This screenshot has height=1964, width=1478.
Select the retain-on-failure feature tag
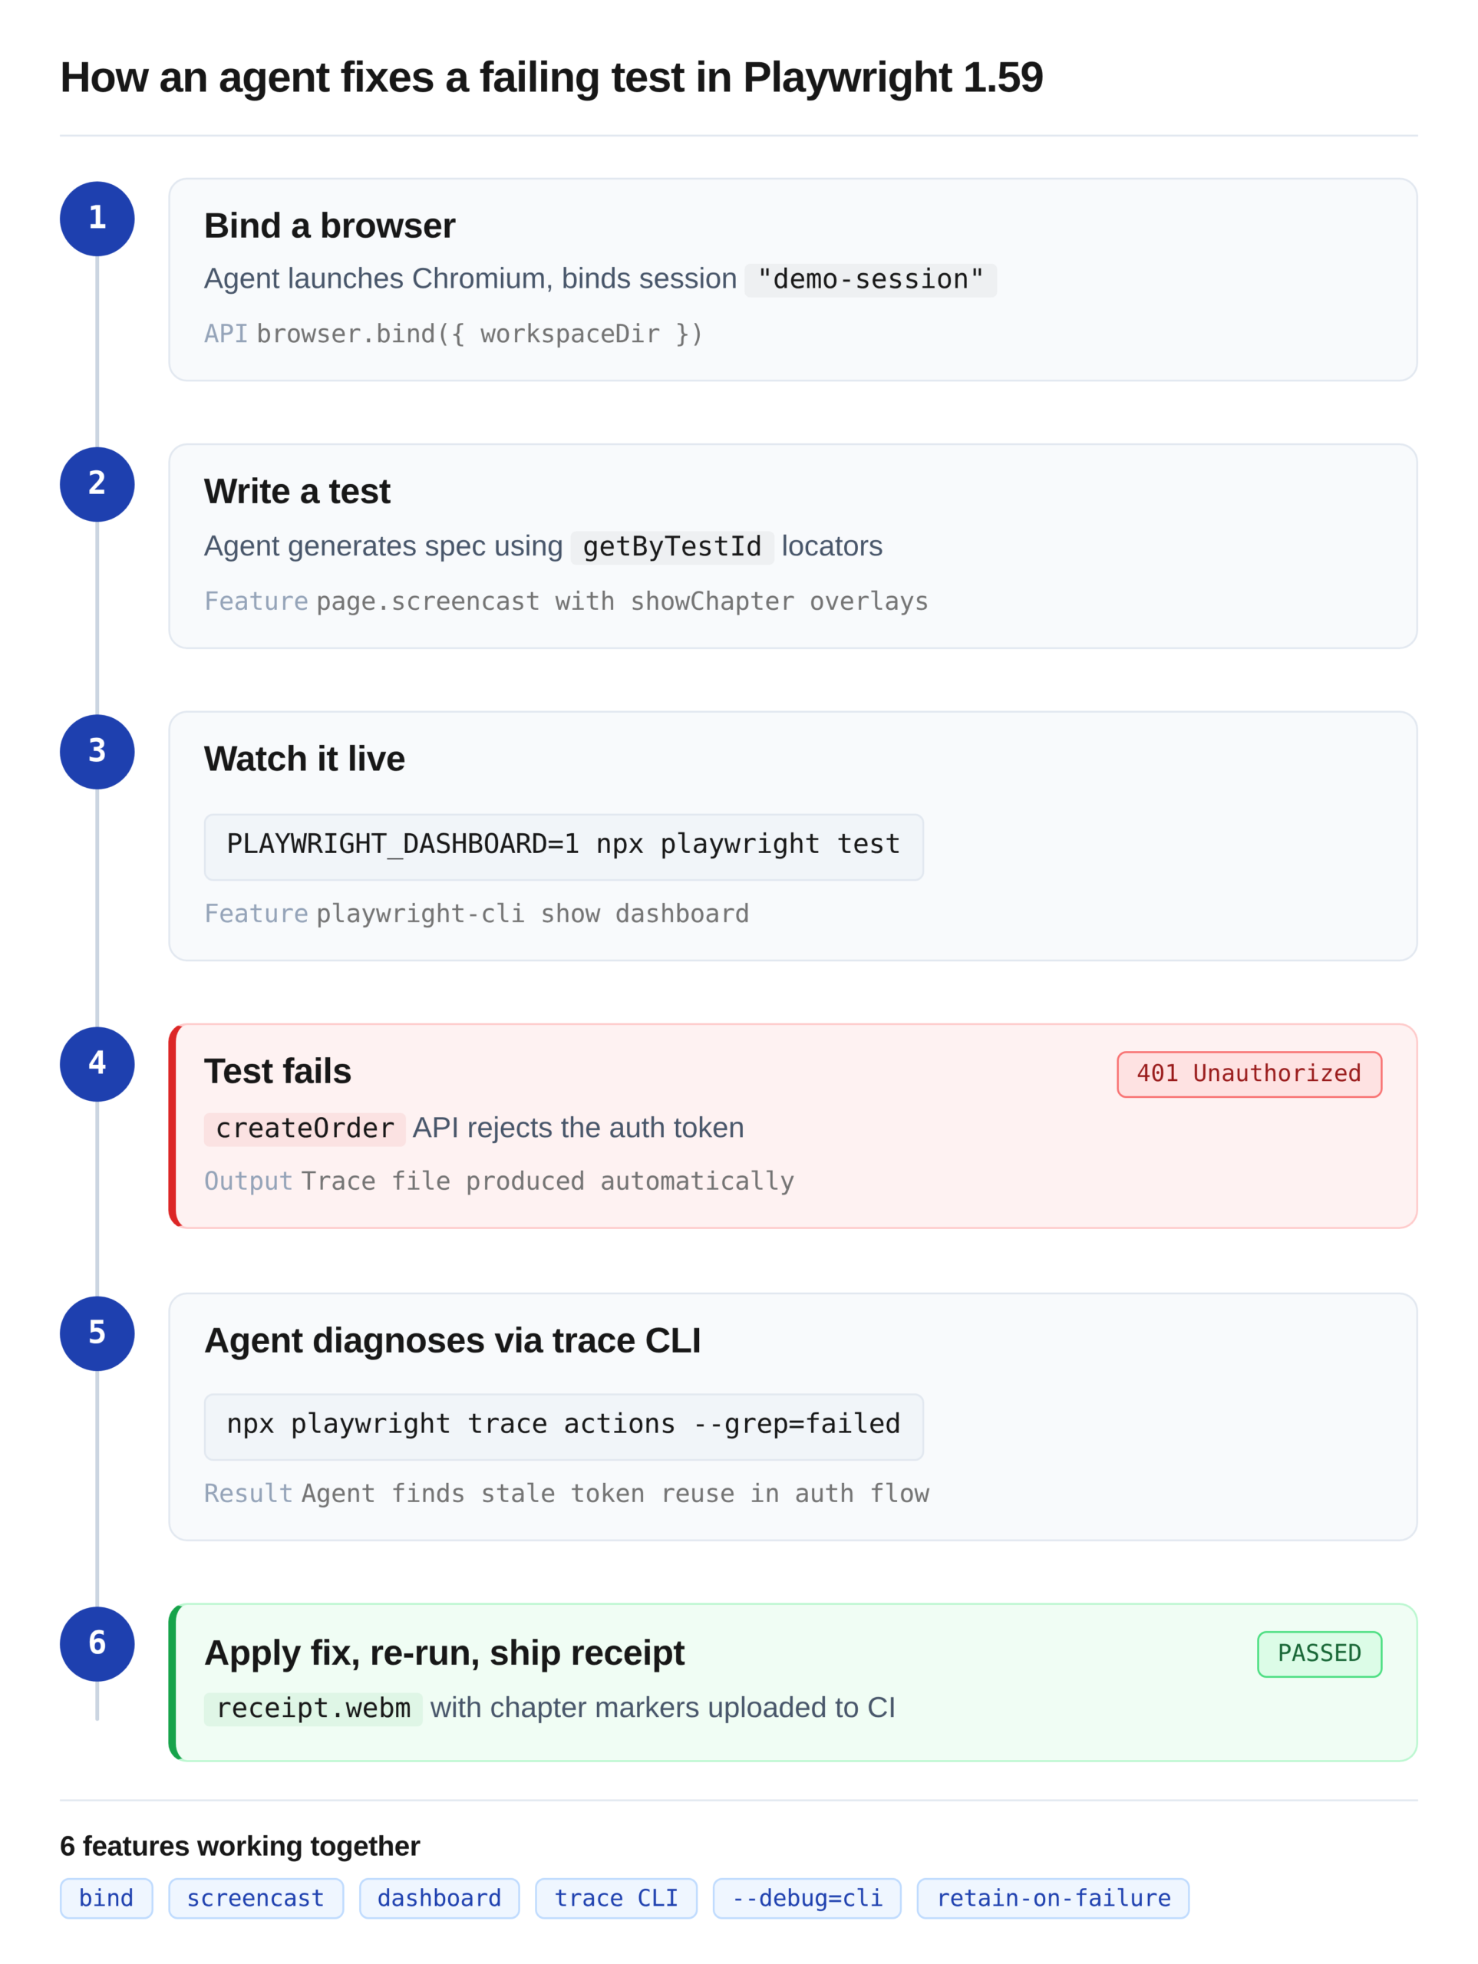1053,1898
